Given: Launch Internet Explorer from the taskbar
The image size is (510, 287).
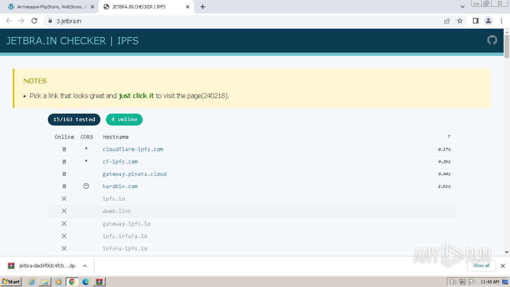Looking at the screenshot, I should click(x=31, y=282).
